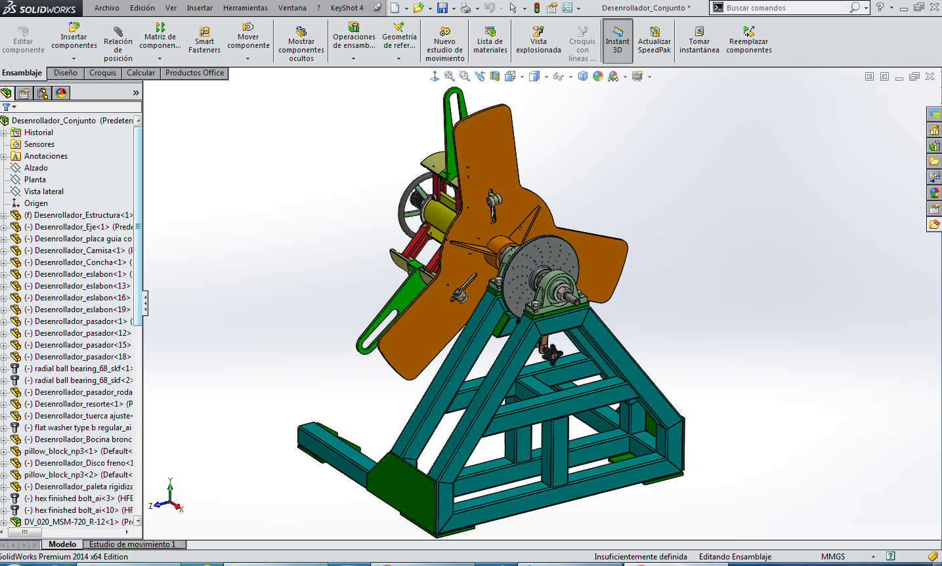Viewport: 942px width, 566px height.
Task: Expand Insertar componentes dropdown arrow
Action: tap(74, 58)
